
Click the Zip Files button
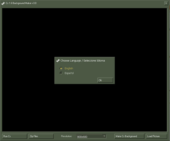tap(41, 136)
